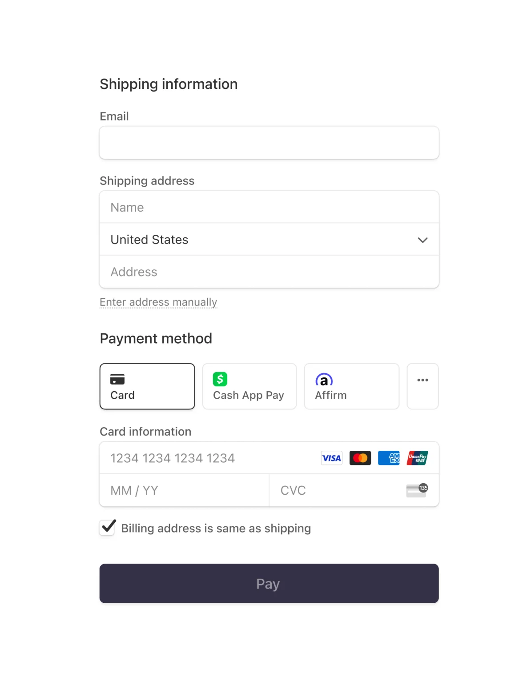
Task: Click the Pay button
Action: (x=269, y=583)
